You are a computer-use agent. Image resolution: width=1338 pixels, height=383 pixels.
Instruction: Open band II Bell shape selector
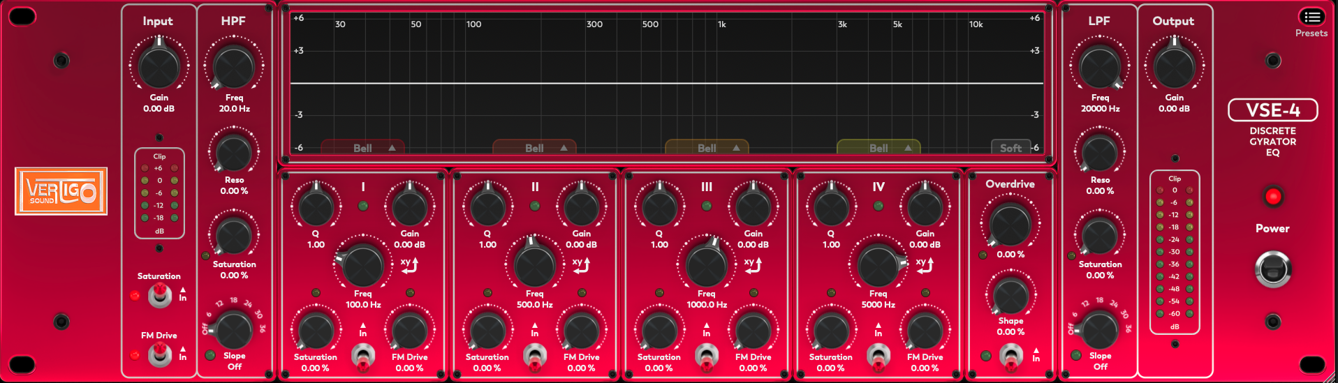point(534,147)
